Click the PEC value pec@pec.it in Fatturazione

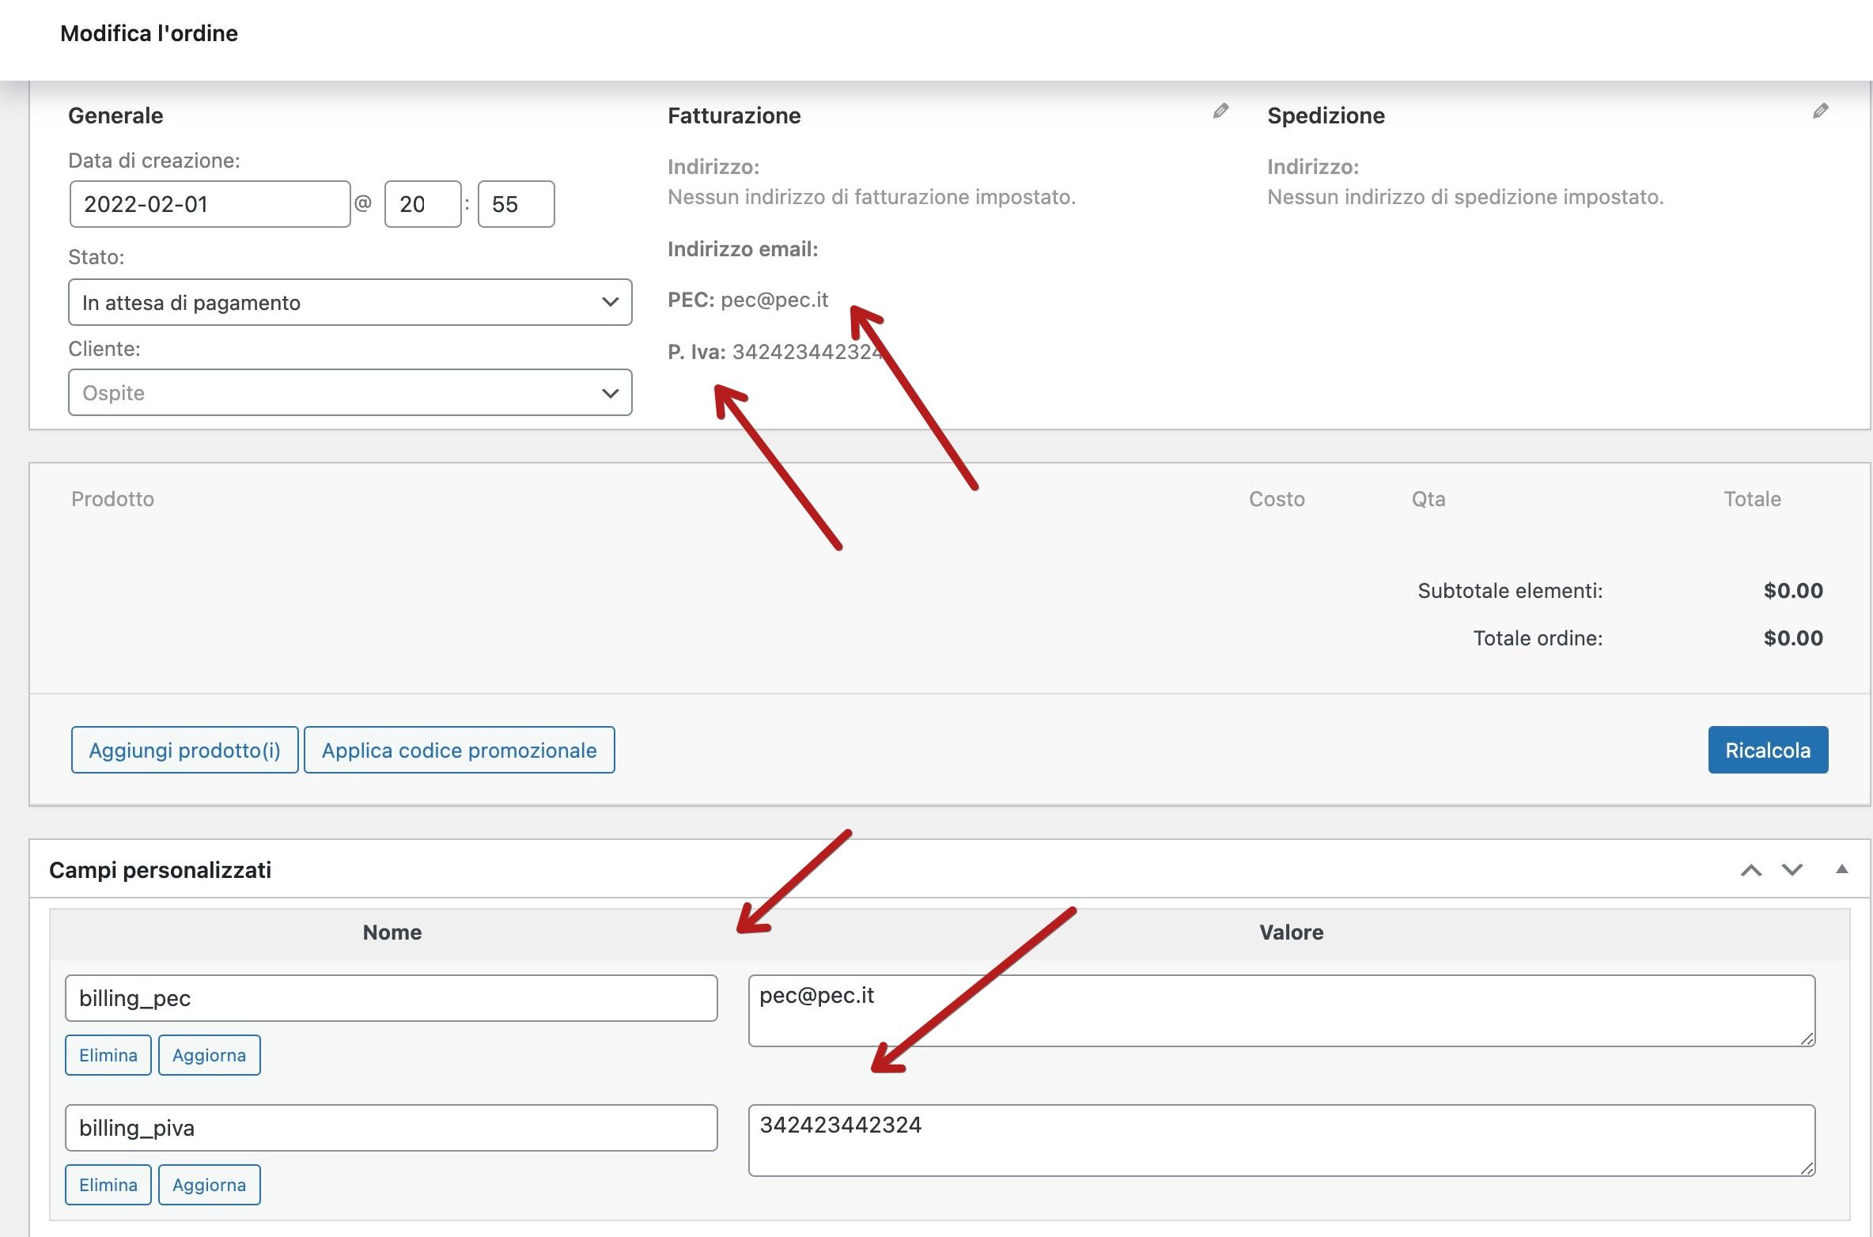click(x=774, y=300)
